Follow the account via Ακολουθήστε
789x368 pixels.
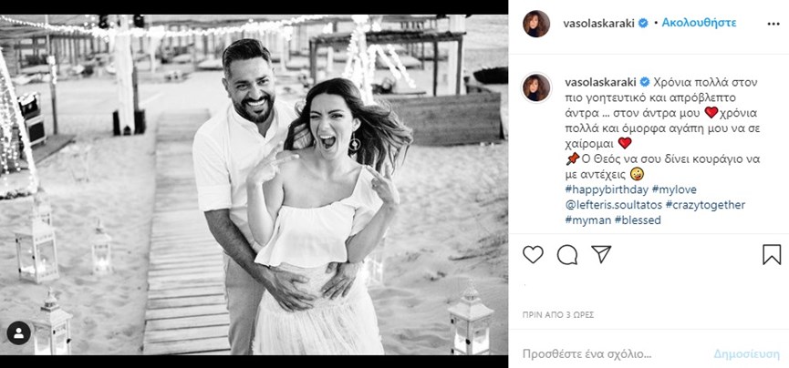click(x=700, y=23)
